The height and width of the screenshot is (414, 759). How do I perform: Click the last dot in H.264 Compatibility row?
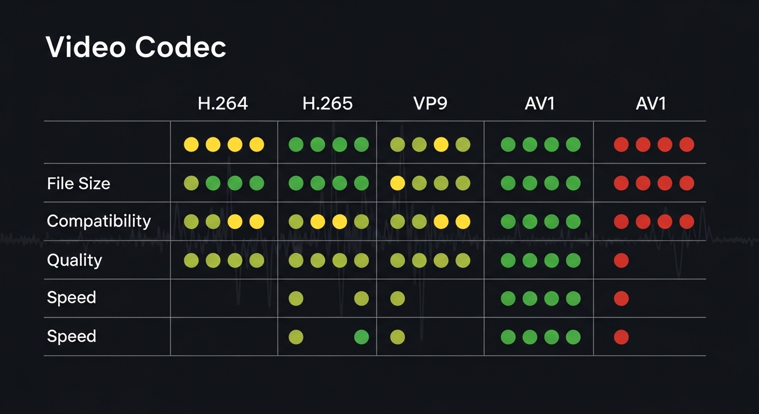[257, 222]
